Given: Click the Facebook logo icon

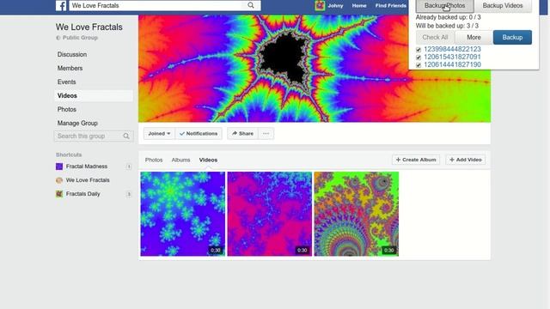Looking at the screenshot, I should [x=61, y=6].
